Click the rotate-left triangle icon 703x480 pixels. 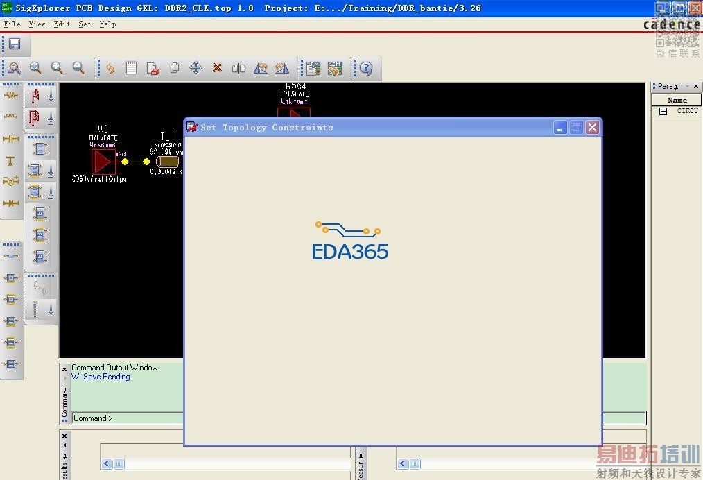(x=261, y=68)
